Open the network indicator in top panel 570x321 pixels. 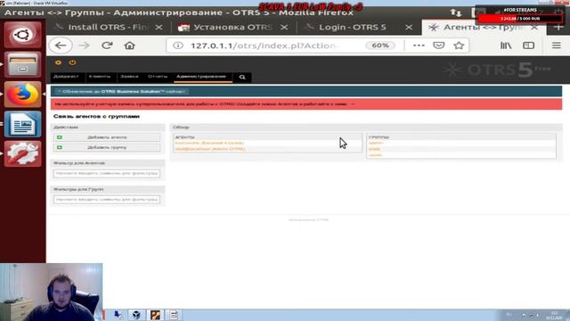(x=456, y=13)
